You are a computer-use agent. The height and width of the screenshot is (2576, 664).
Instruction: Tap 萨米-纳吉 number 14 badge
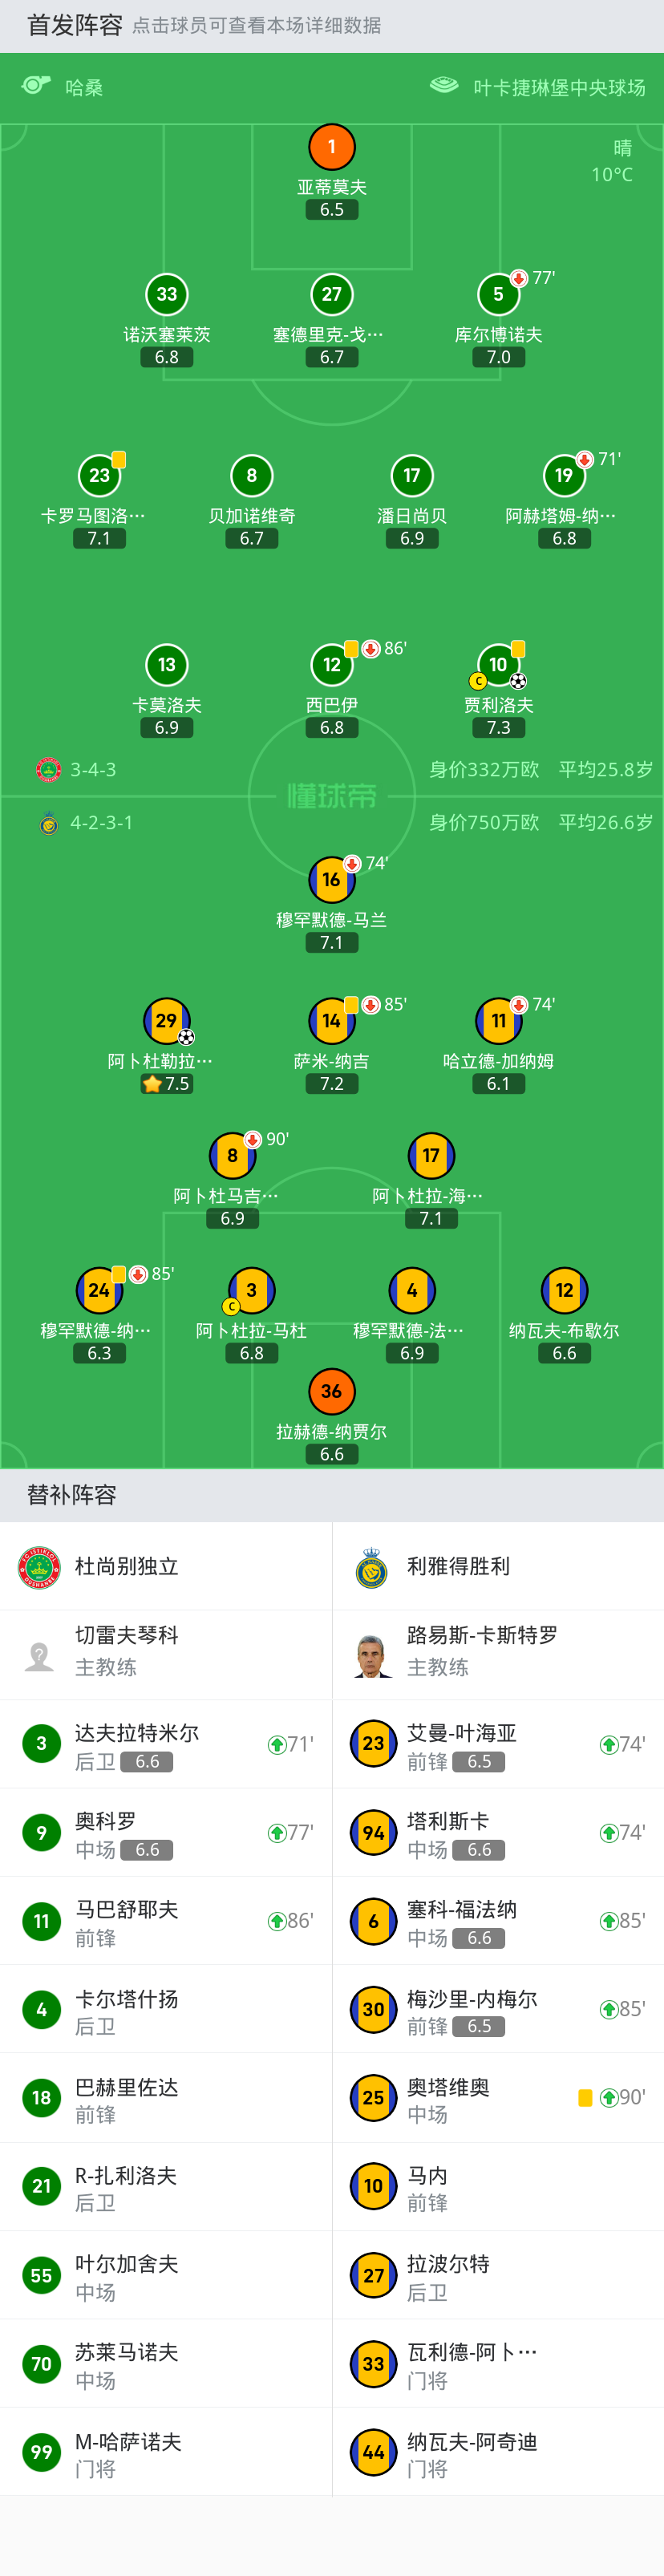coord(331,1020)
